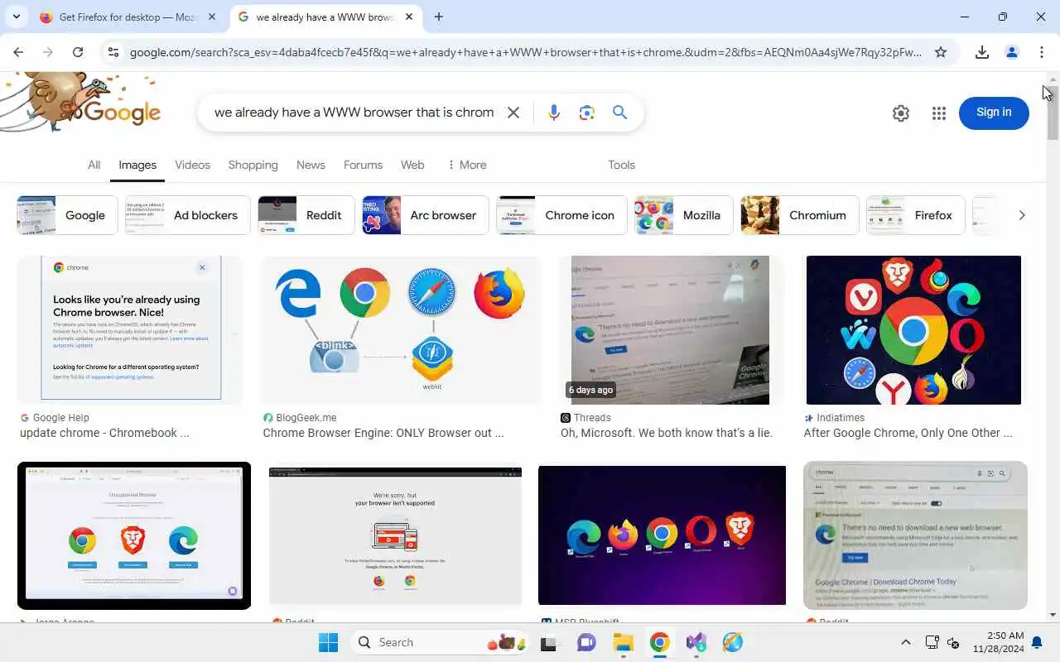The image size is (1060, 662).
Task: Show next suggestion chips with arrow
Action: [1022, 215]
